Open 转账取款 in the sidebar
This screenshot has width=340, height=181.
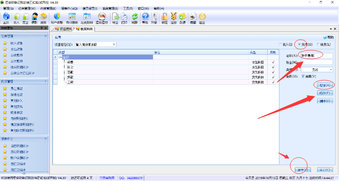(x=17, y=112)
